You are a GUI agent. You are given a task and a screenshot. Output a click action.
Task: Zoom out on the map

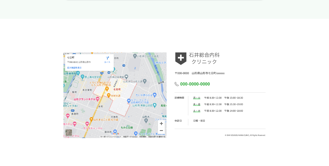tap(161, 130)
